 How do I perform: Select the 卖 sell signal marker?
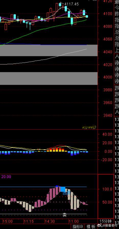(65, 214)
